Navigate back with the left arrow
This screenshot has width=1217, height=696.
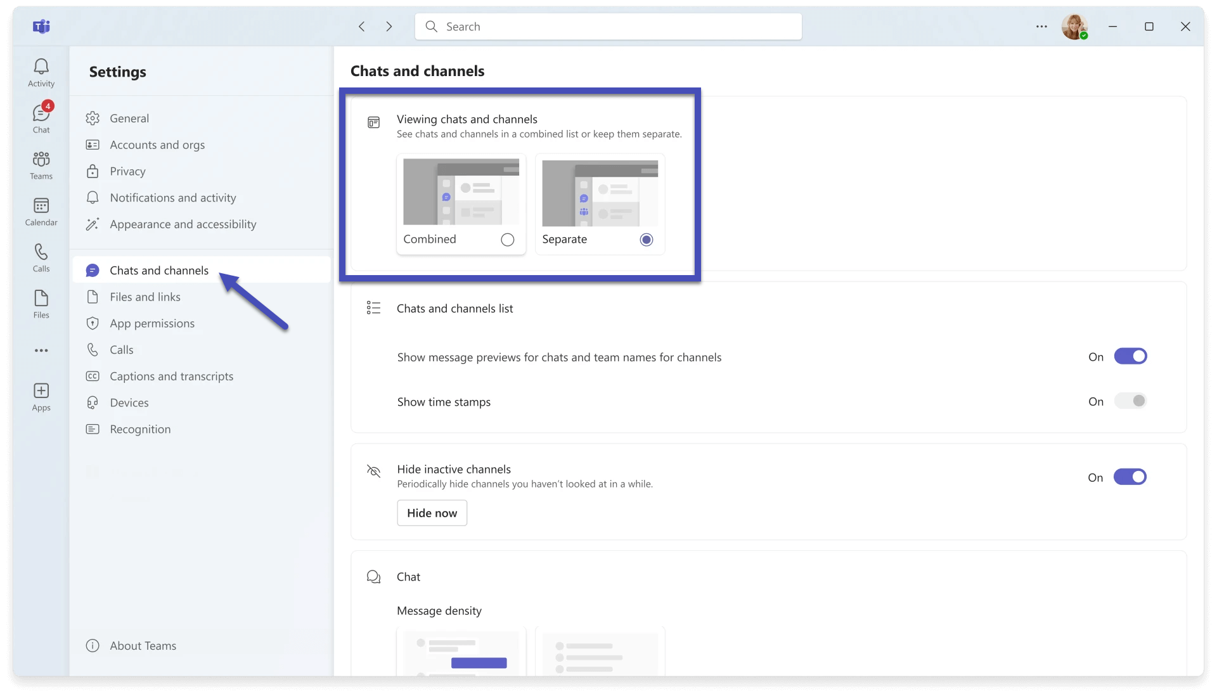(361, 27)
